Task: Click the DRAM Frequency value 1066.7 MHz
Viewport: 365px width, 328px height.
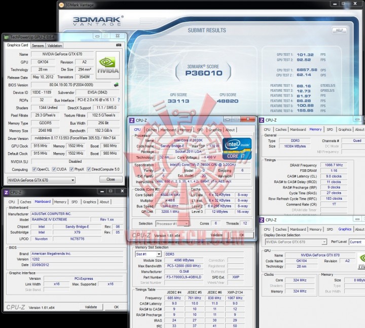Action: tap(334, 165)
